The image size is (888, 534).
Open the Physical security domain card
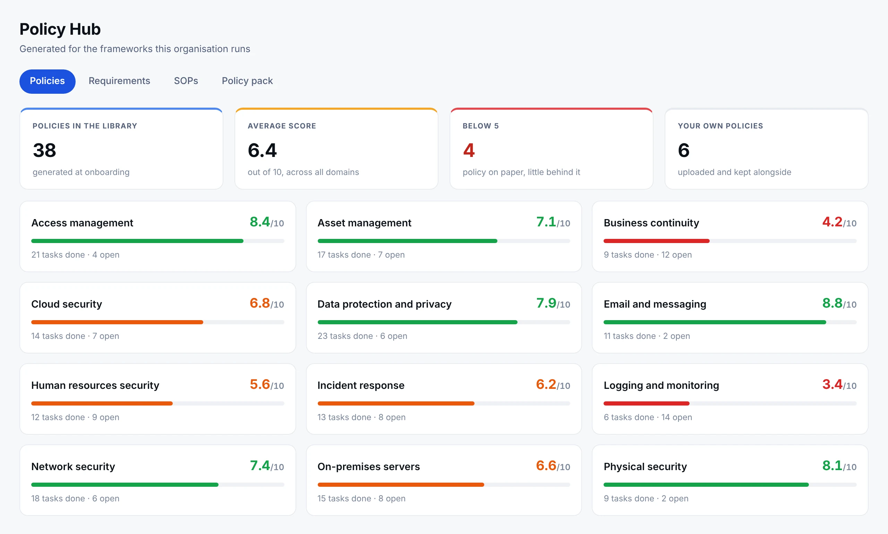click(730, 481)
